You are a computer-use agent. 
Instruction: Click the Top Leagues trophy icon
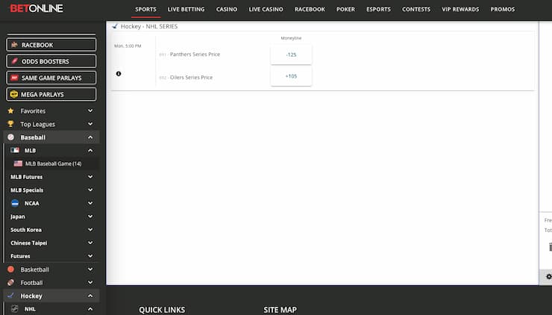[10, 124]
